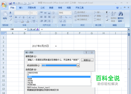Select SUBSTITUTE in function list
The width and height of the screenshot is (131, 94).
[33, 73]
